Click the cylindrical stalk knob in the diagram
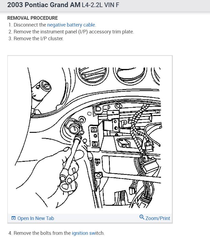This screenshot has width=210, height=240. (41, 90)
